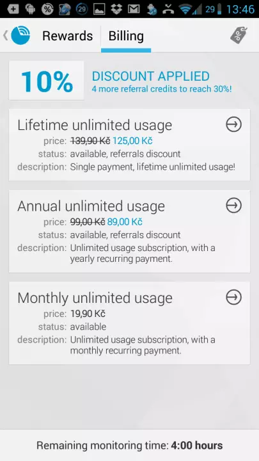259x461 pixels.
Task: Tap the picture notification icon in status bar
Action: pos(99,9)
